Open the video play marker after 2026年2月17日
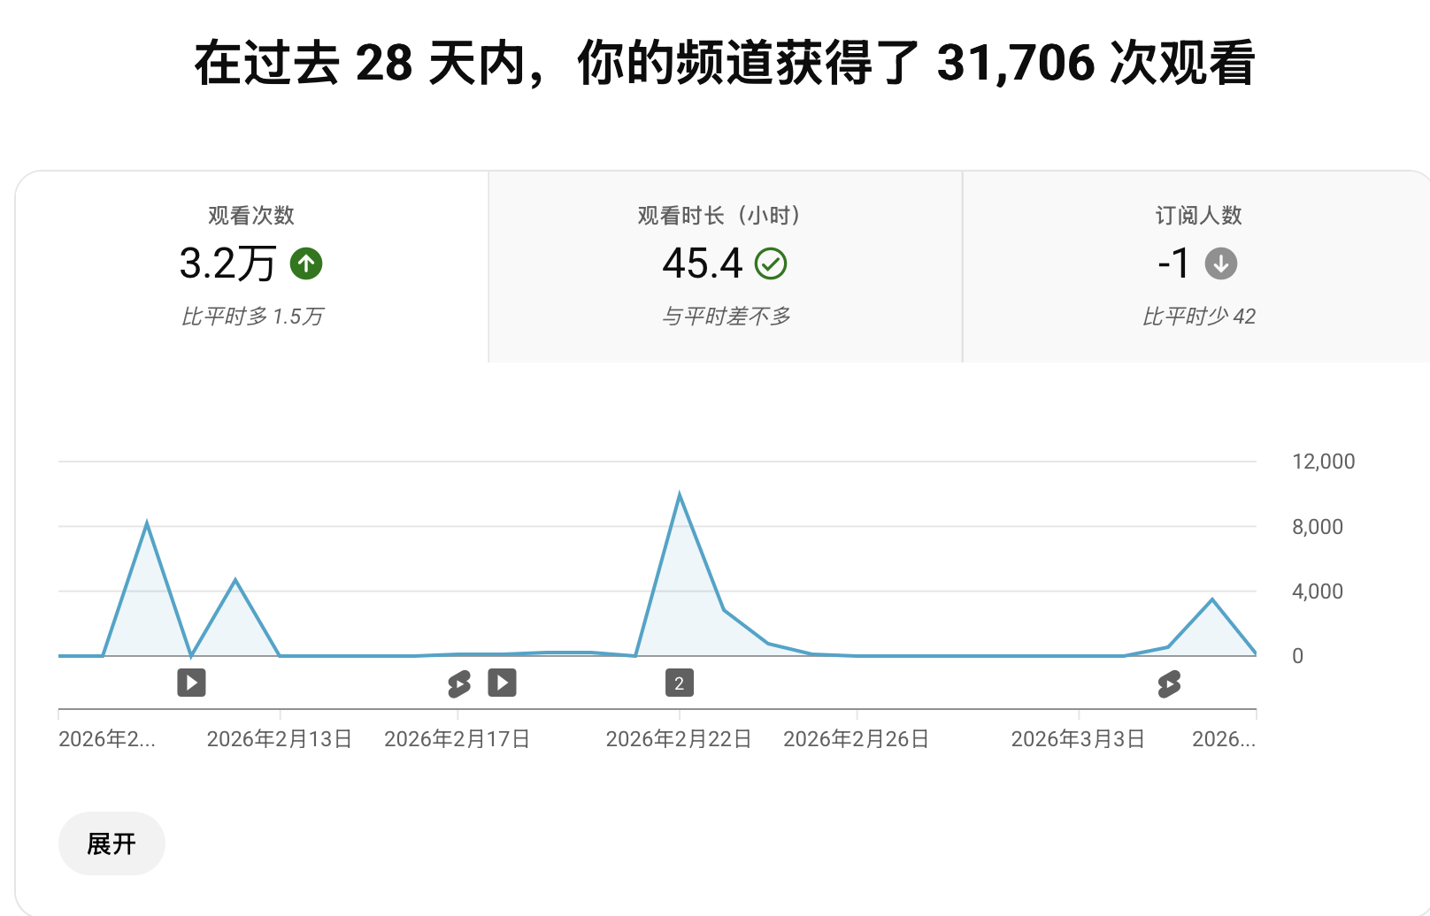 502,683
